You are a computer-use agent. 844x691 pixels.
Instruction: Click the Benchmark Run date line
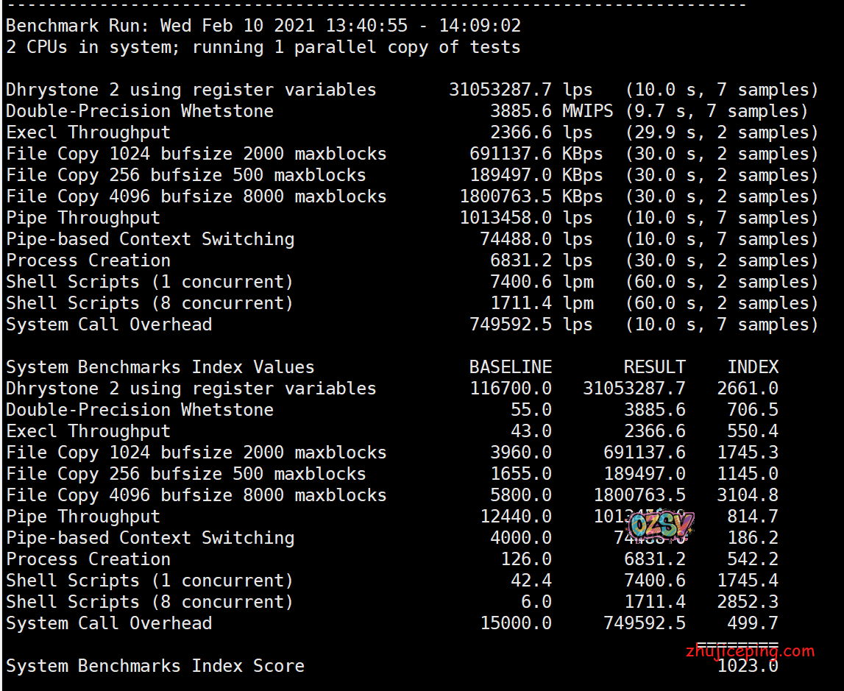click(x=263, y=26)
